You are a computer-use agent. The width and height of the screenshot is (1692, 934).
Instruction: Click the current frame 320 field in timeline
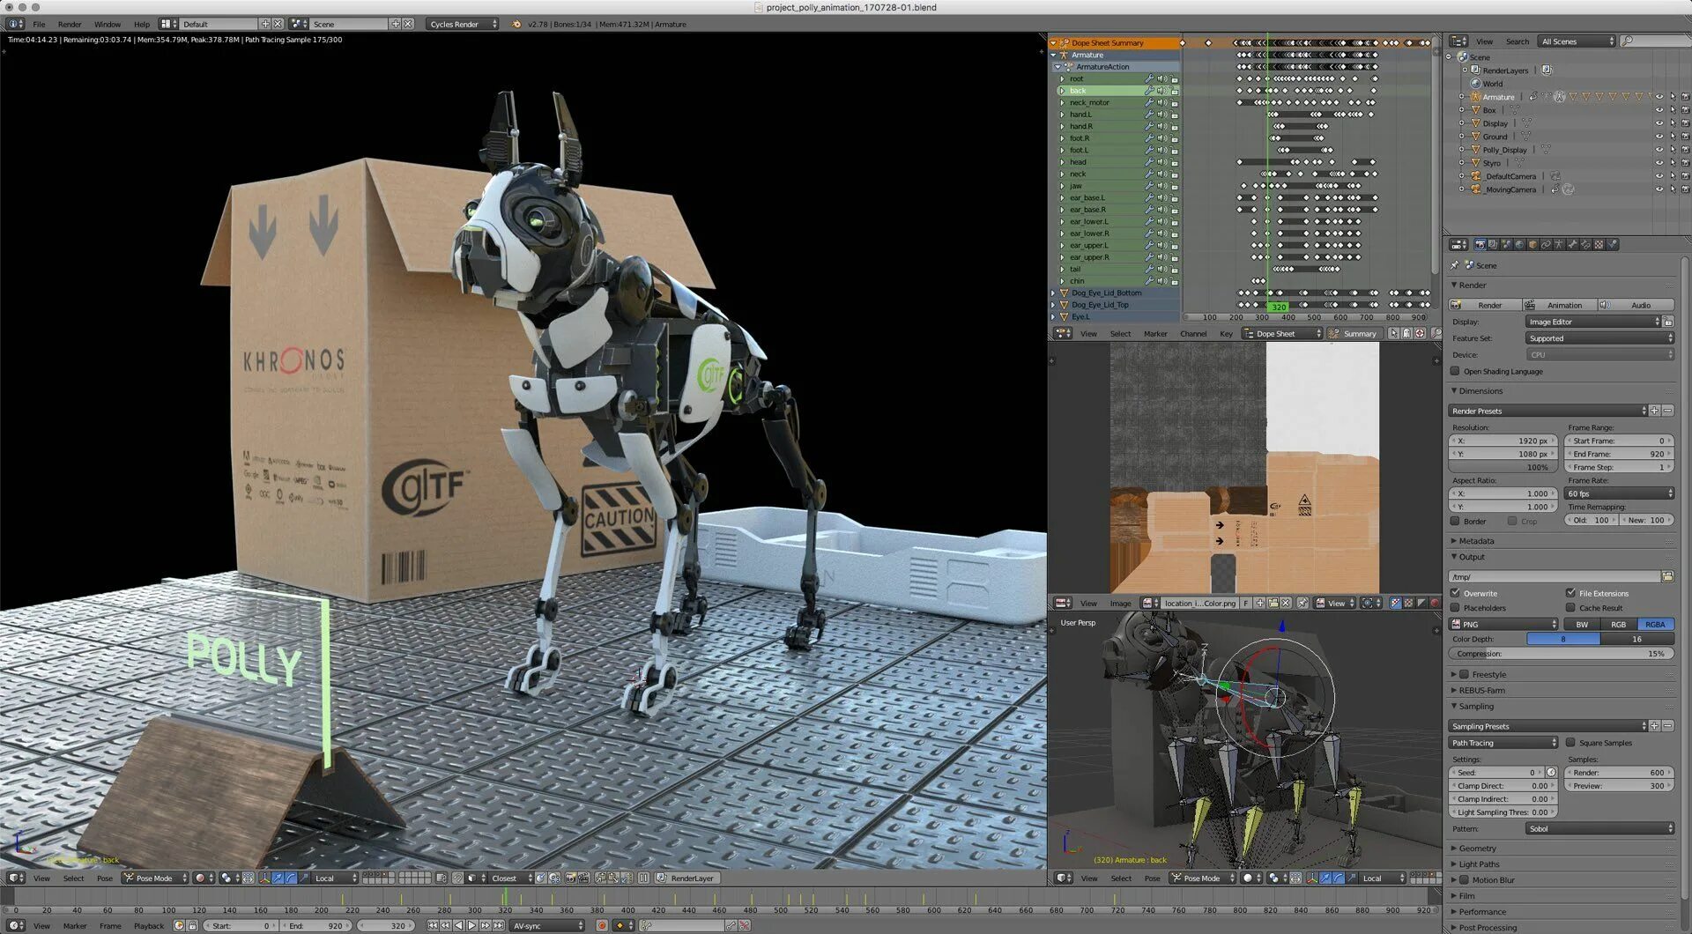pyautogui.click(x=386, y=926)
